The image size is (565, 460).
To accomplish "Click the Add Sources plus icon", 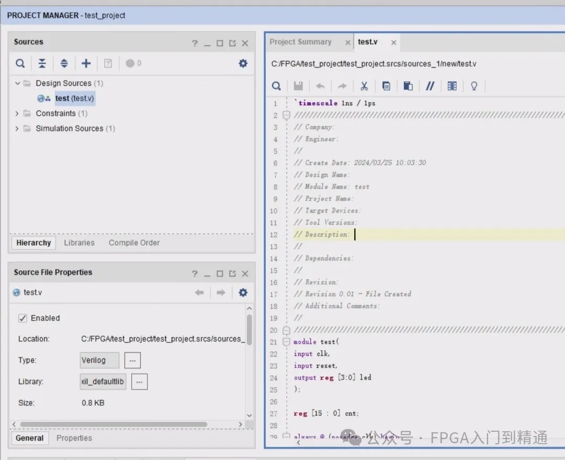I will point(86,63).
